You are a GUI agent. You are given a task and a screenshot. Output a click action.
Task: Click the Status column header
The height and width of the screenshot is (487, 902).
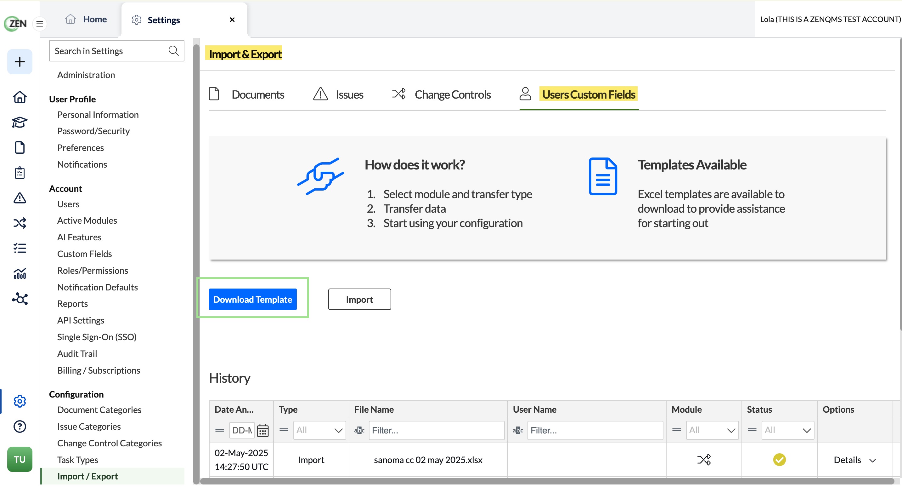pos(780,409)
